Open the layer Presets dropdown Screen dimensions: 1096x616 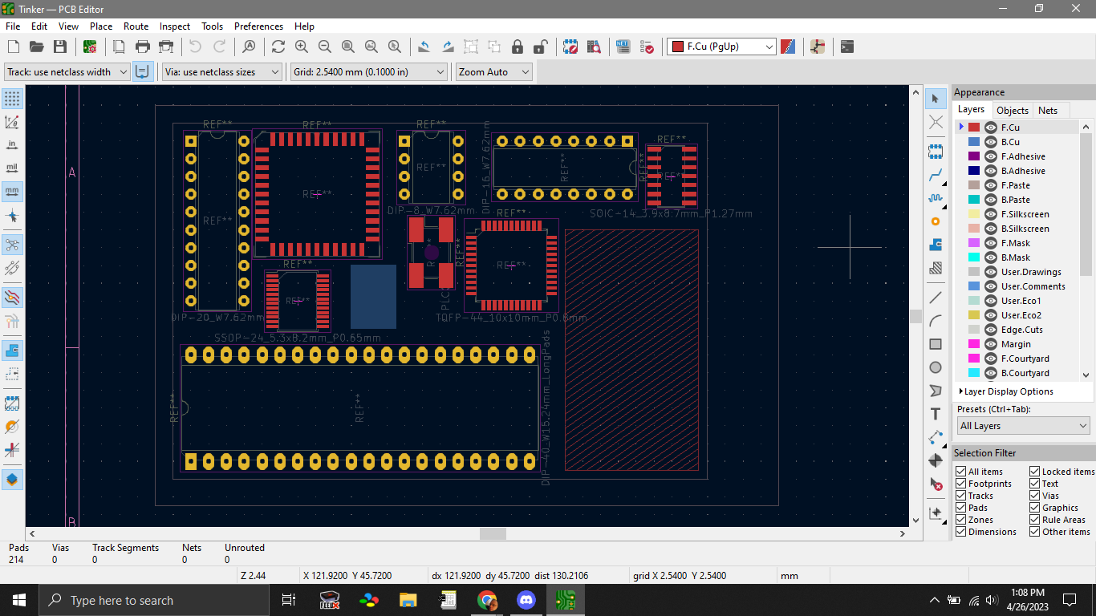[x=1023, y=426]
